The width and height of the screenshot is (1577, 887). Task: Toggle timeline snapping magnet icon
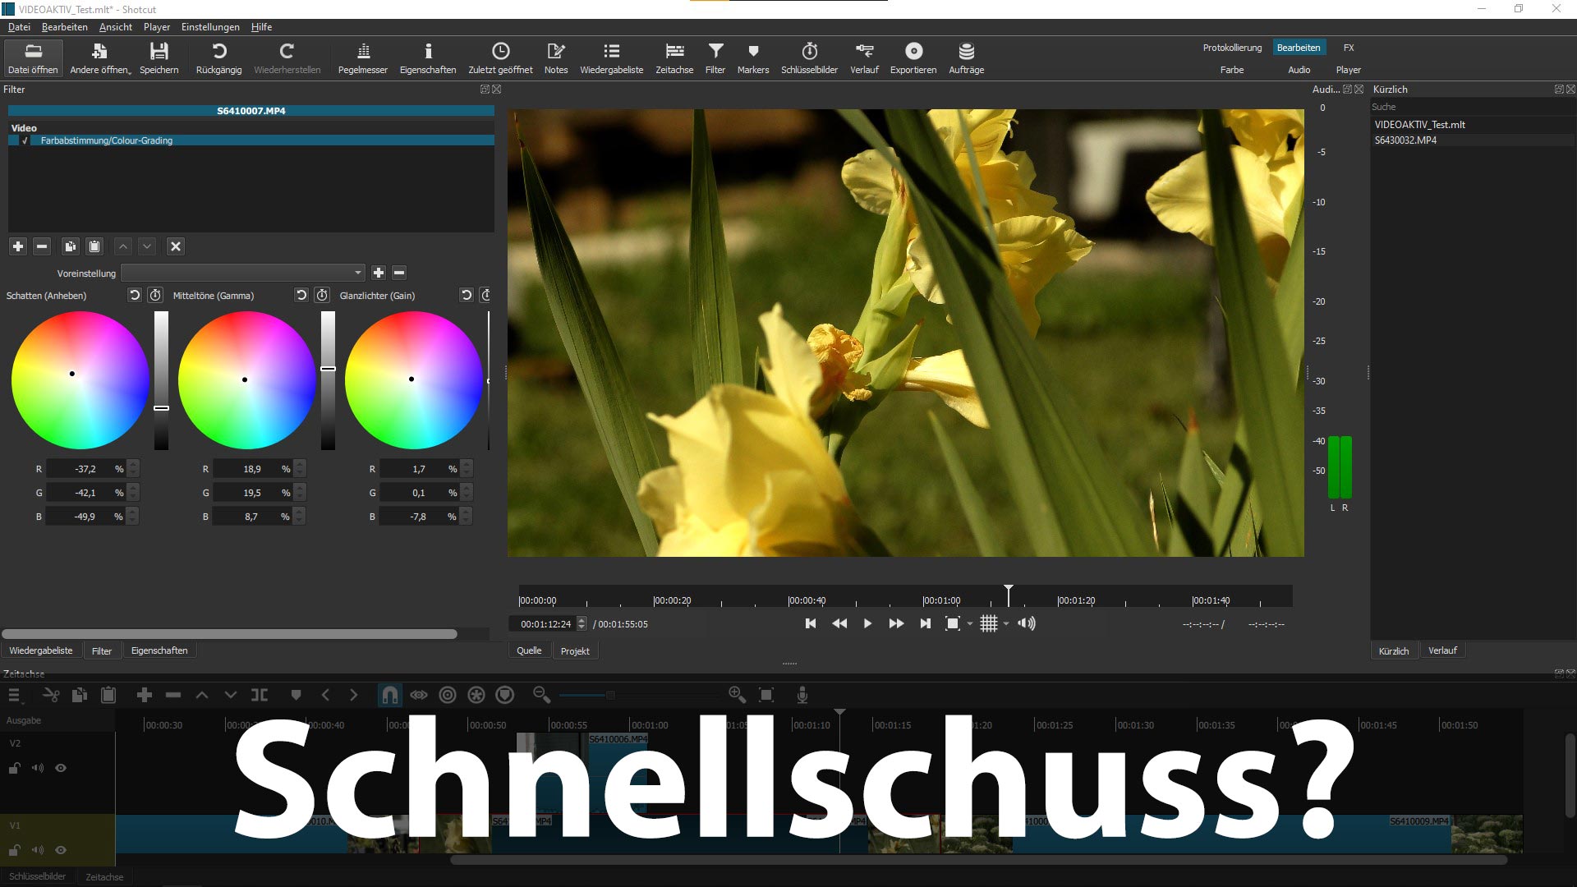click(389, 696)
